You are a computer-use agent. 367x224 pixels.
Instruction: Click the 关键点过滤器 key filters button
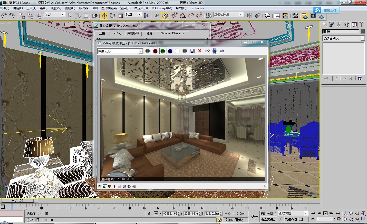point(296,219)
